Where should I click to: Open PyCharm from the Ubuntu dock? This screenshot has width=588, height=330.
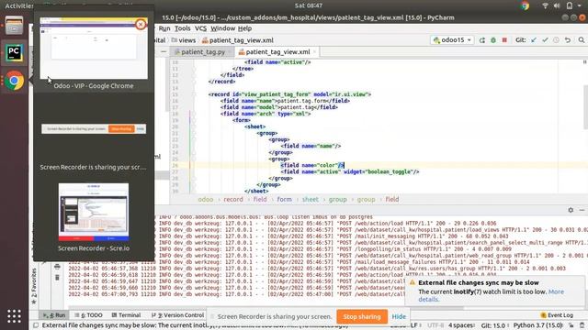(14, 53)
